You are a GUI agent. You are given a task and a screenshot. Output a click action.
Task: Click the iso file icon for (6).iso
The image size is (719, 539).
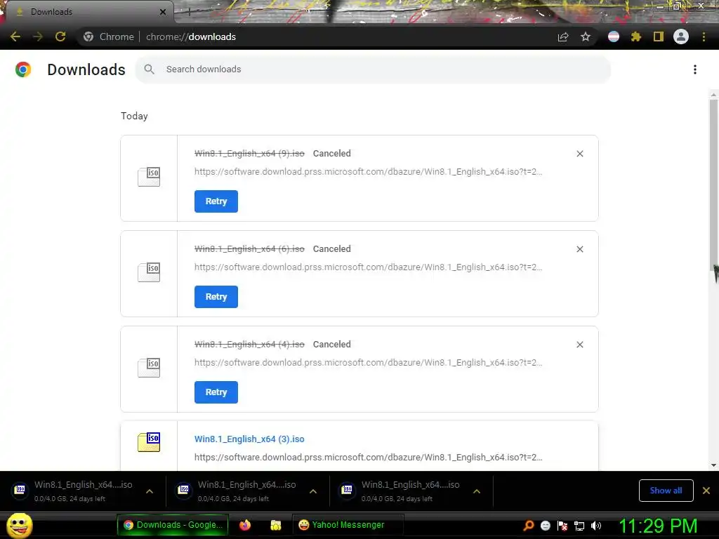pos(149,272)
